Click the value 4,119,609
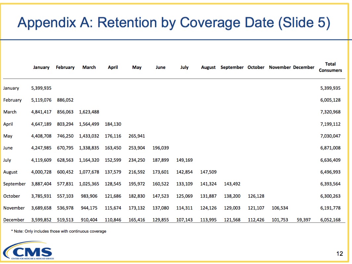Viewport: 352px width, 264px height. click(x=41, y=160)
